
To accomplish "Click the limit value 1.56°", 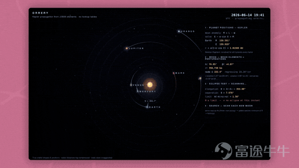I will (235, 97).
